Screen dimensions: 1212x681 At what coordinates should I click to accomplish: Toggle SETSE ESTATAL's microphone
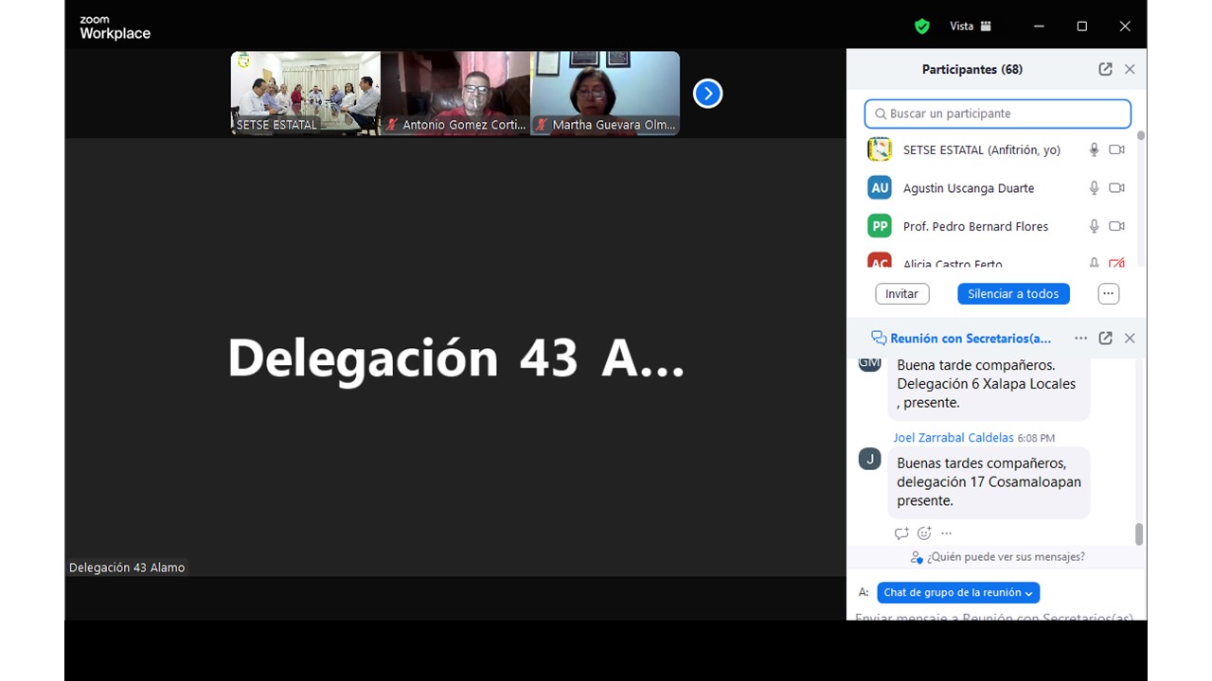coord(1094,149)
